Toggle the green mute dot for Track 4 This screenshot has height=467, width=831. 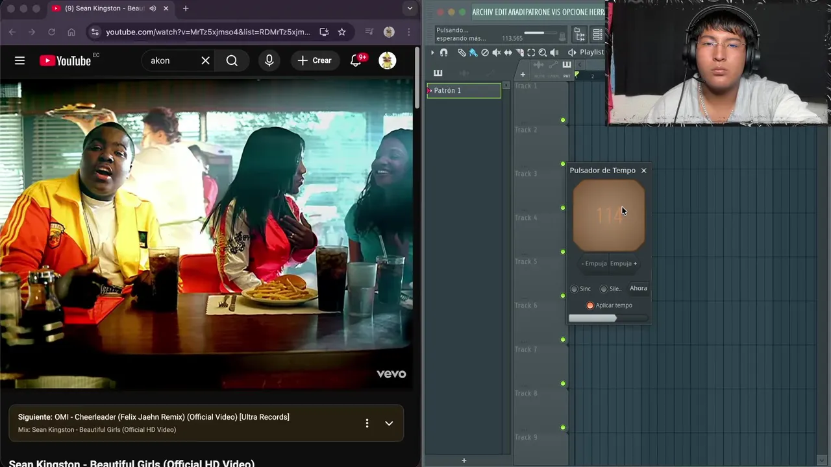[x=563, y=252]
